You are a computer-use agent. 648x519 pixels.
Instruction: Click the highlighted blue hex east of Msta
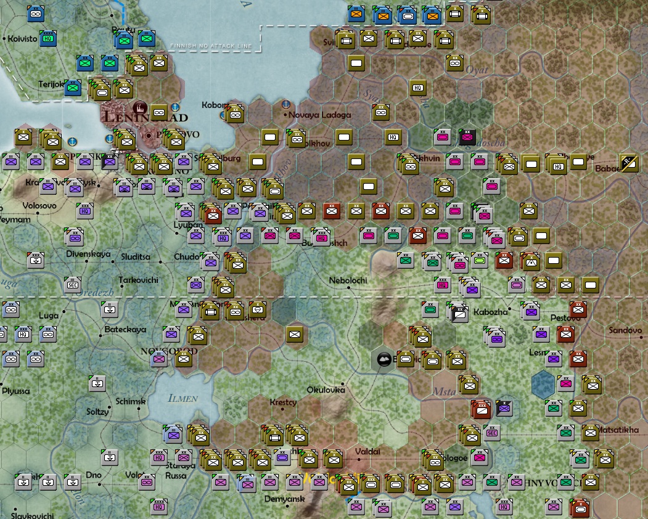(543, 384)
